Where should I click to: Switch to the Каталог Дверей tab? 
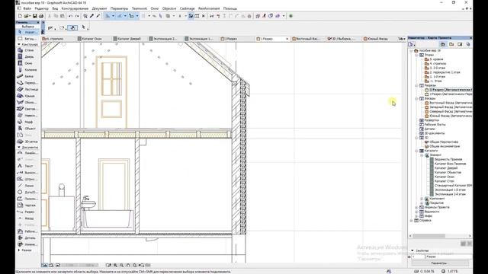point(129,39)
